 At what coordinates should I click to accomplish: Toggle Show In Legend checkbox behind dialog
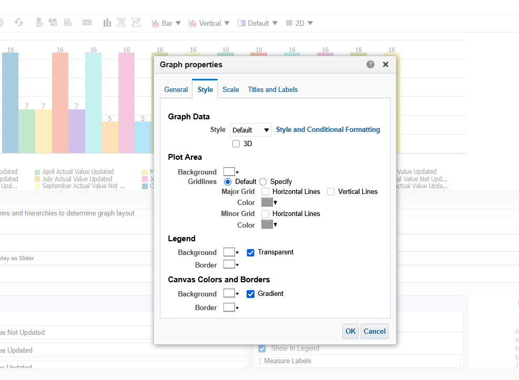click(262, 348)
